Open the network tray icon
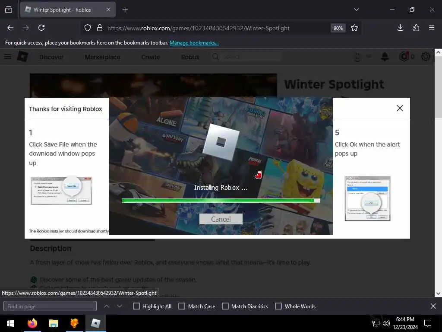The width and height of the screenshot is (442, 332). click(376, 323)
